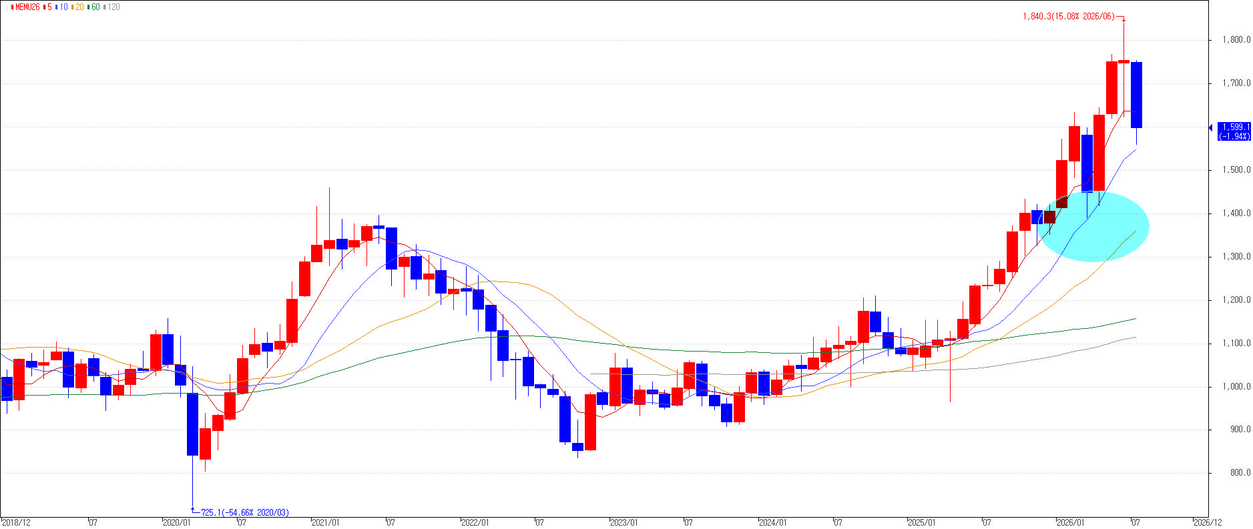Click the 2025/01 date axis label
The height and width of the screenshot is (529, 1253).
click(922, 522)
